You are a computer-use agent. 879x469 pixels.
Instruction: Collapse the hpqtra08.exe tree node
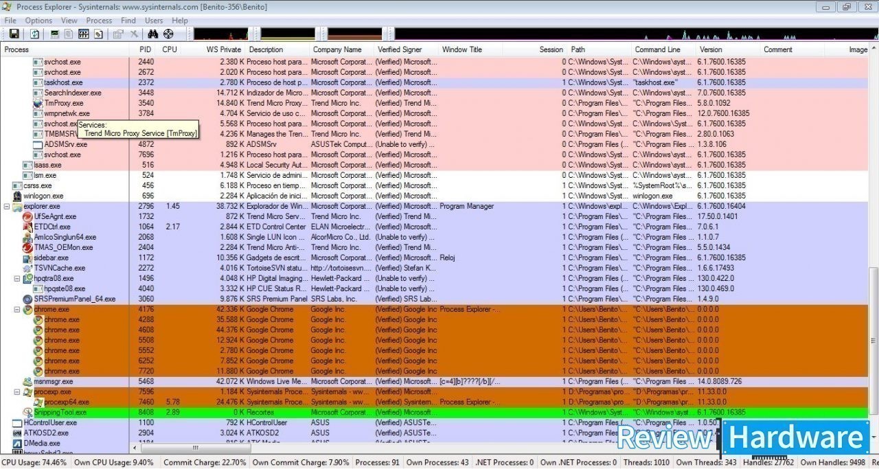tap(18, 278)
